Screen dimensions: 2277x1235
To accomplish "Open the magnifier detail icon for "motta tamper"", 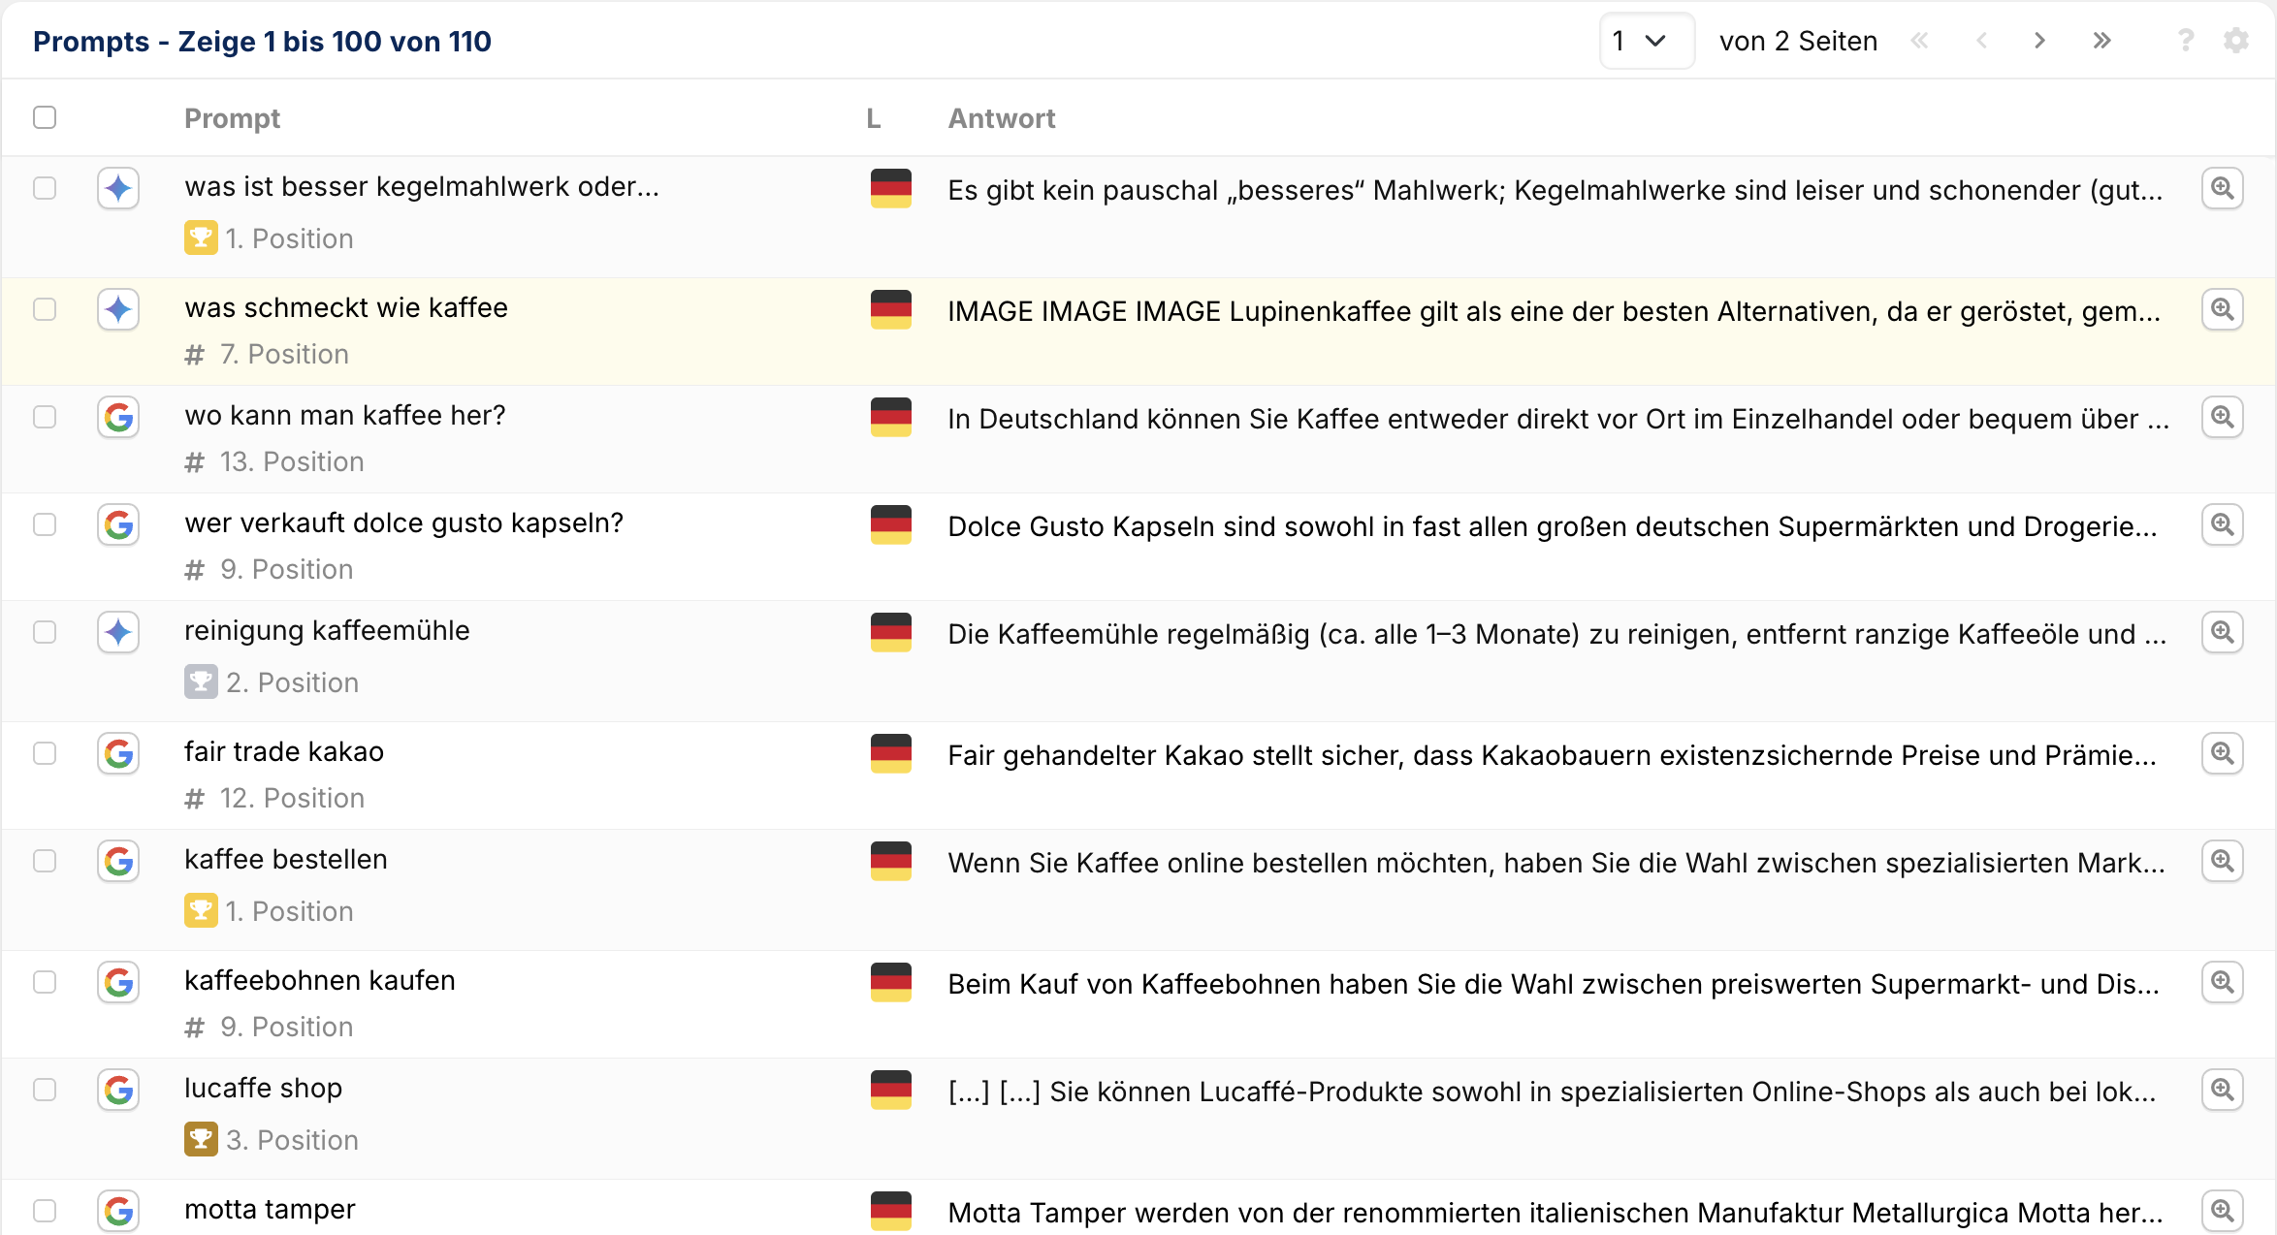I will [x=2223, y=1210].
